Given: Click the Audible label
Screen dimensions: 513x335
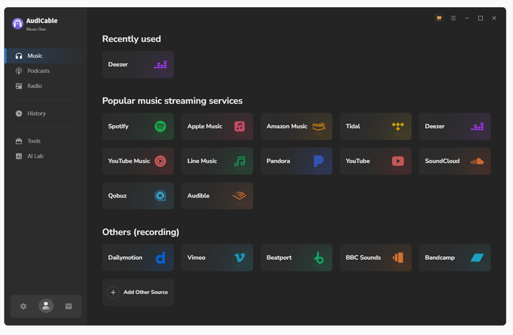Looking at the screenshot, I should pyautogui.click(x=198, y=196).
